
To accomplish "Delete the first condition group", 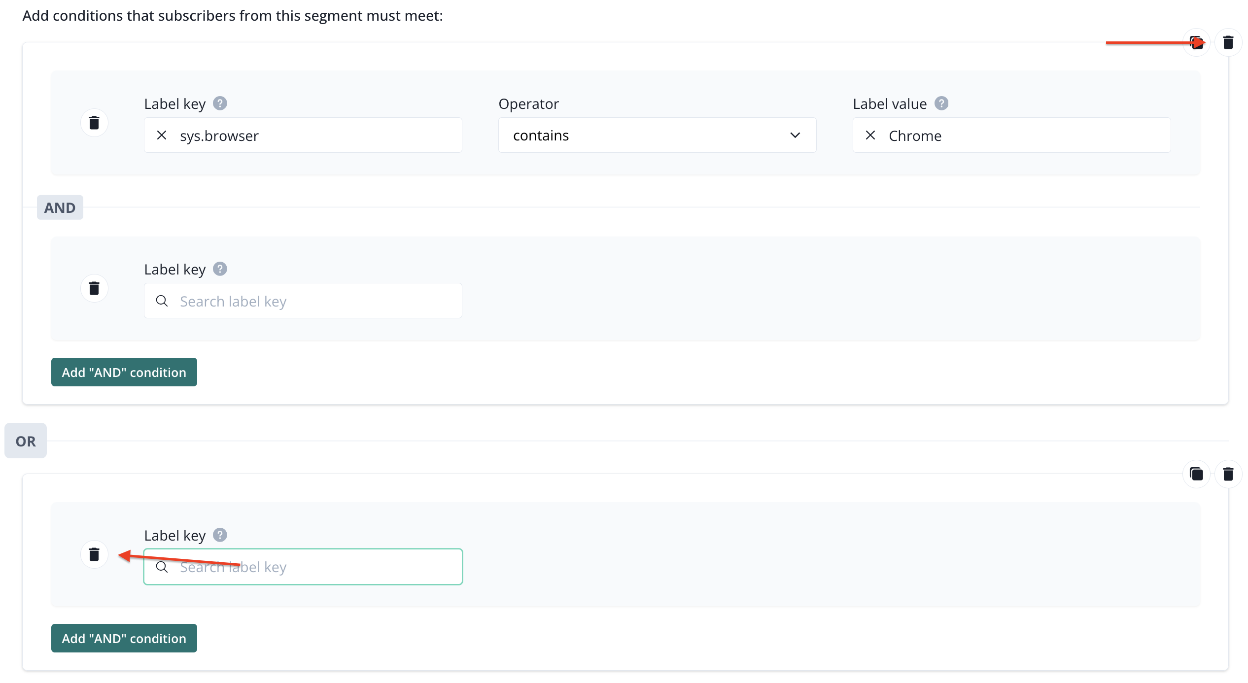I will click(1228, 43).
